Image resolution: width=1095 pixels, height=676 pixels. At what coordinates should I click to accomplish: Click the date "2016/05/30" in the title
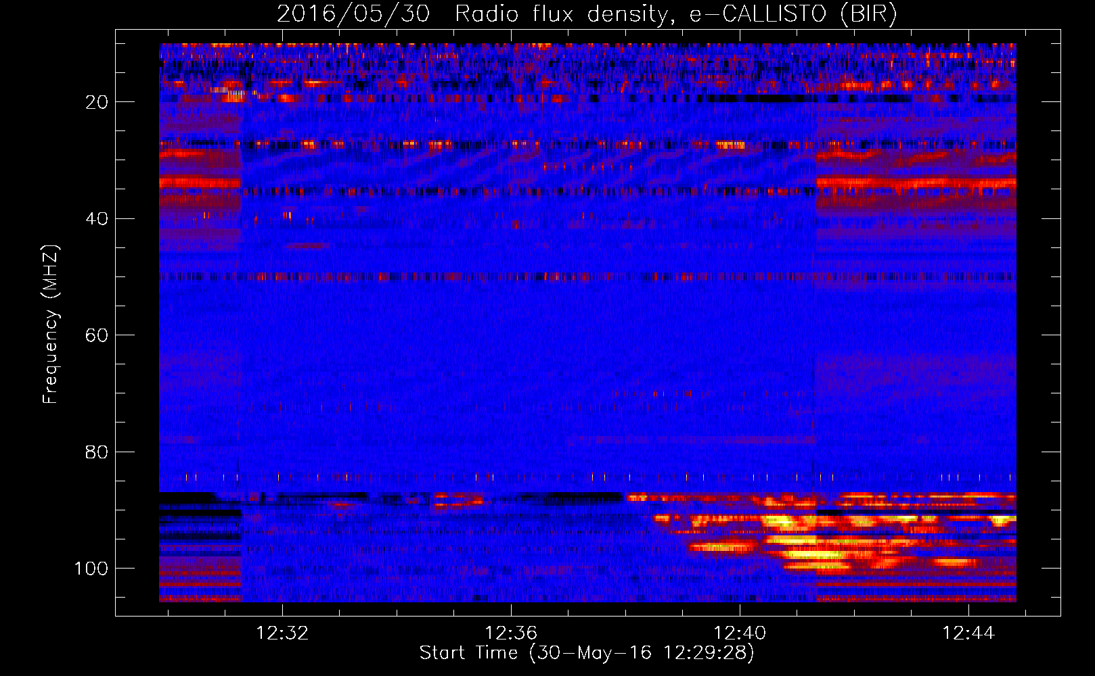coord(353,14)
